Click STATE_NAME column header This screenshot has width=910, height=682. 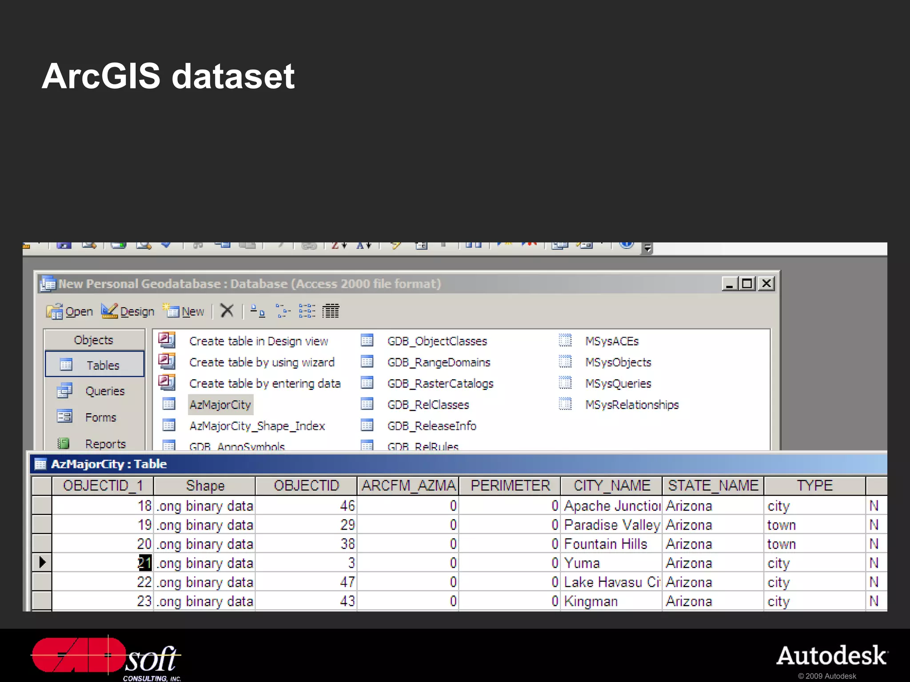click(x=714, y=486)
